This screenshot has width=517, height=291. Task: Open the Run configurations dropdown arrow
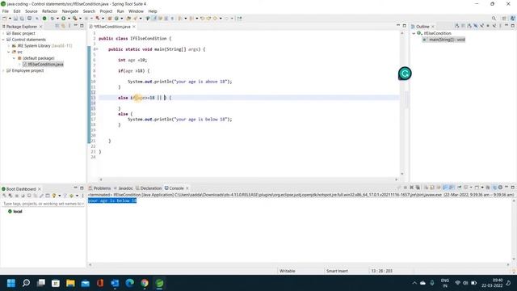pos(69,19)
